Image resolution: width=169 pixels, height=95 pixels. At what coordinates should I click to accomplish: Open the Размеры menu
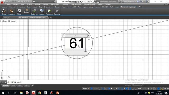point(64,4)
